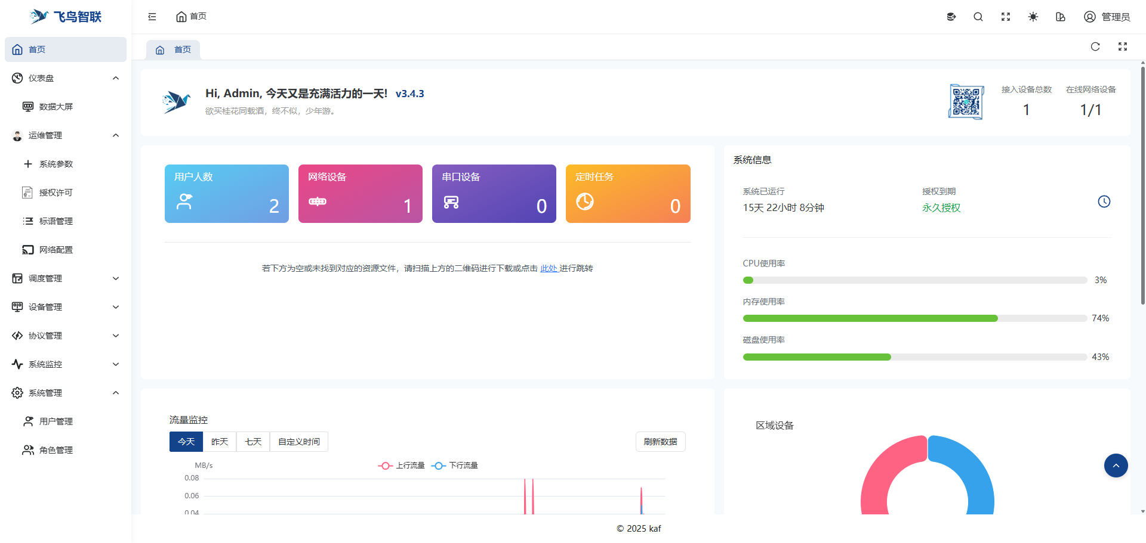Collapse the 运维管理 sidebar group
The height and width of the screenshot is (543, 1146).
click(66, 135)
